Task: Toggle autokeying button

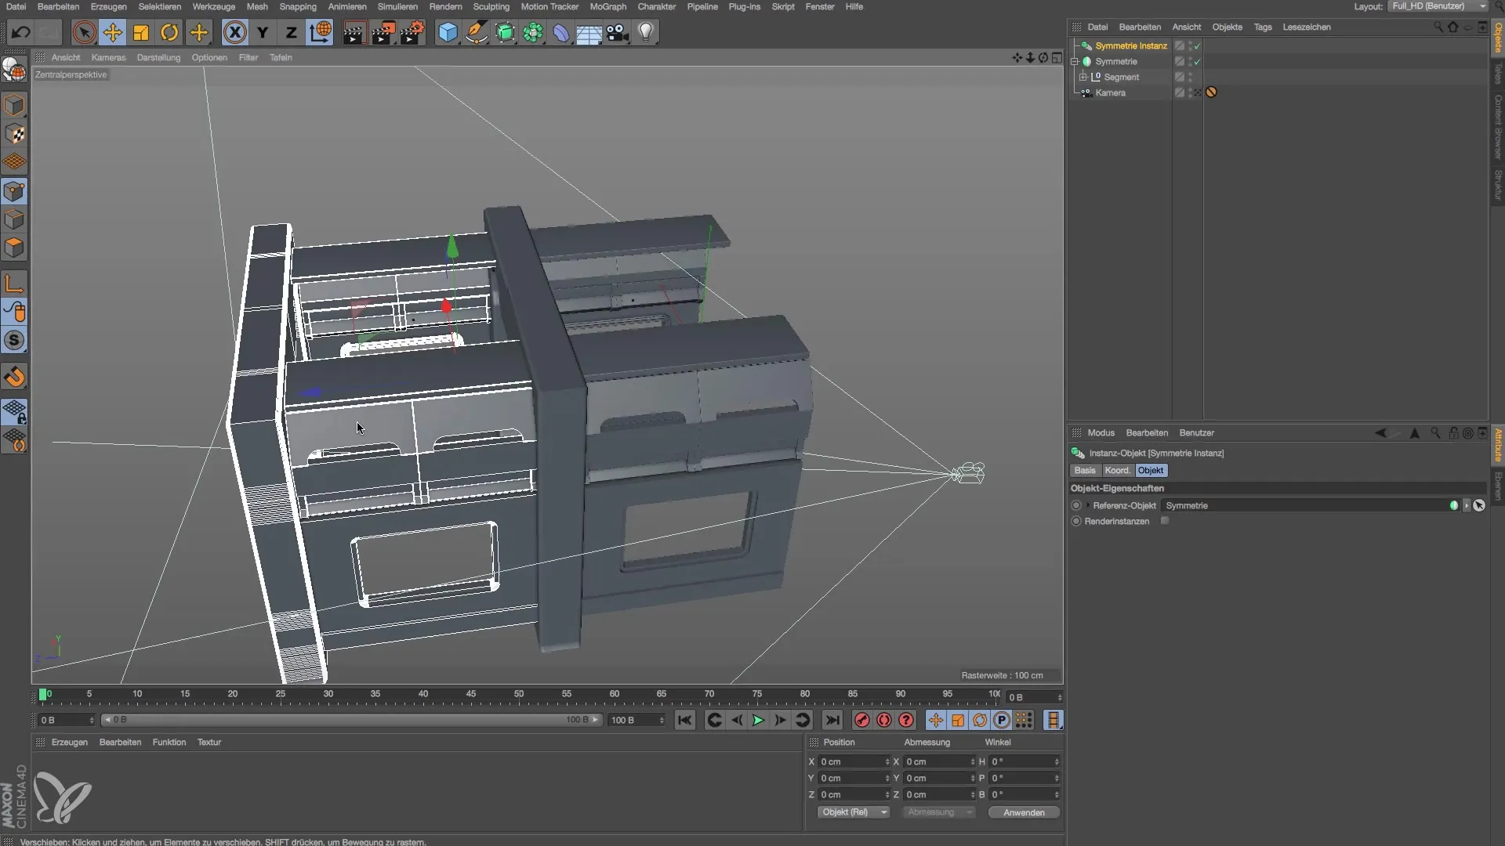Action: pyautogui.click(x=884, y=720)
